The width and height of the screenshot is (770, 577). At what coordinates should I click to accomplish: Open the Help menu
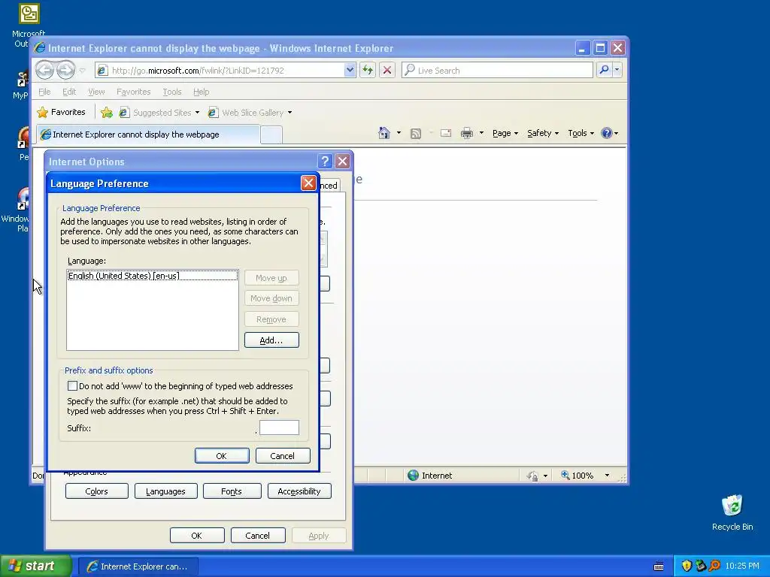(x=201, y=92)
